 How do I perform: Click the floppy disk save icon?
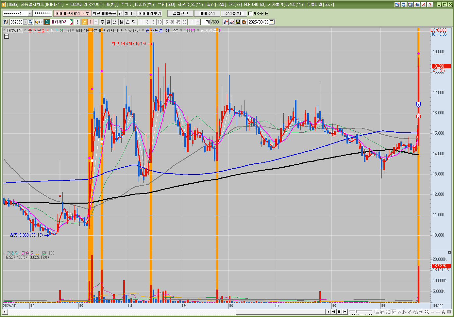(238, 22)
